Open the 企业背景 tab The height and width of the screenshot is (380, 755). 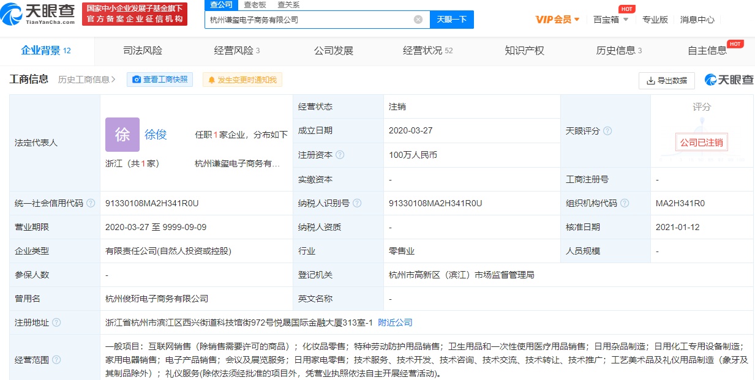[46, 51]
